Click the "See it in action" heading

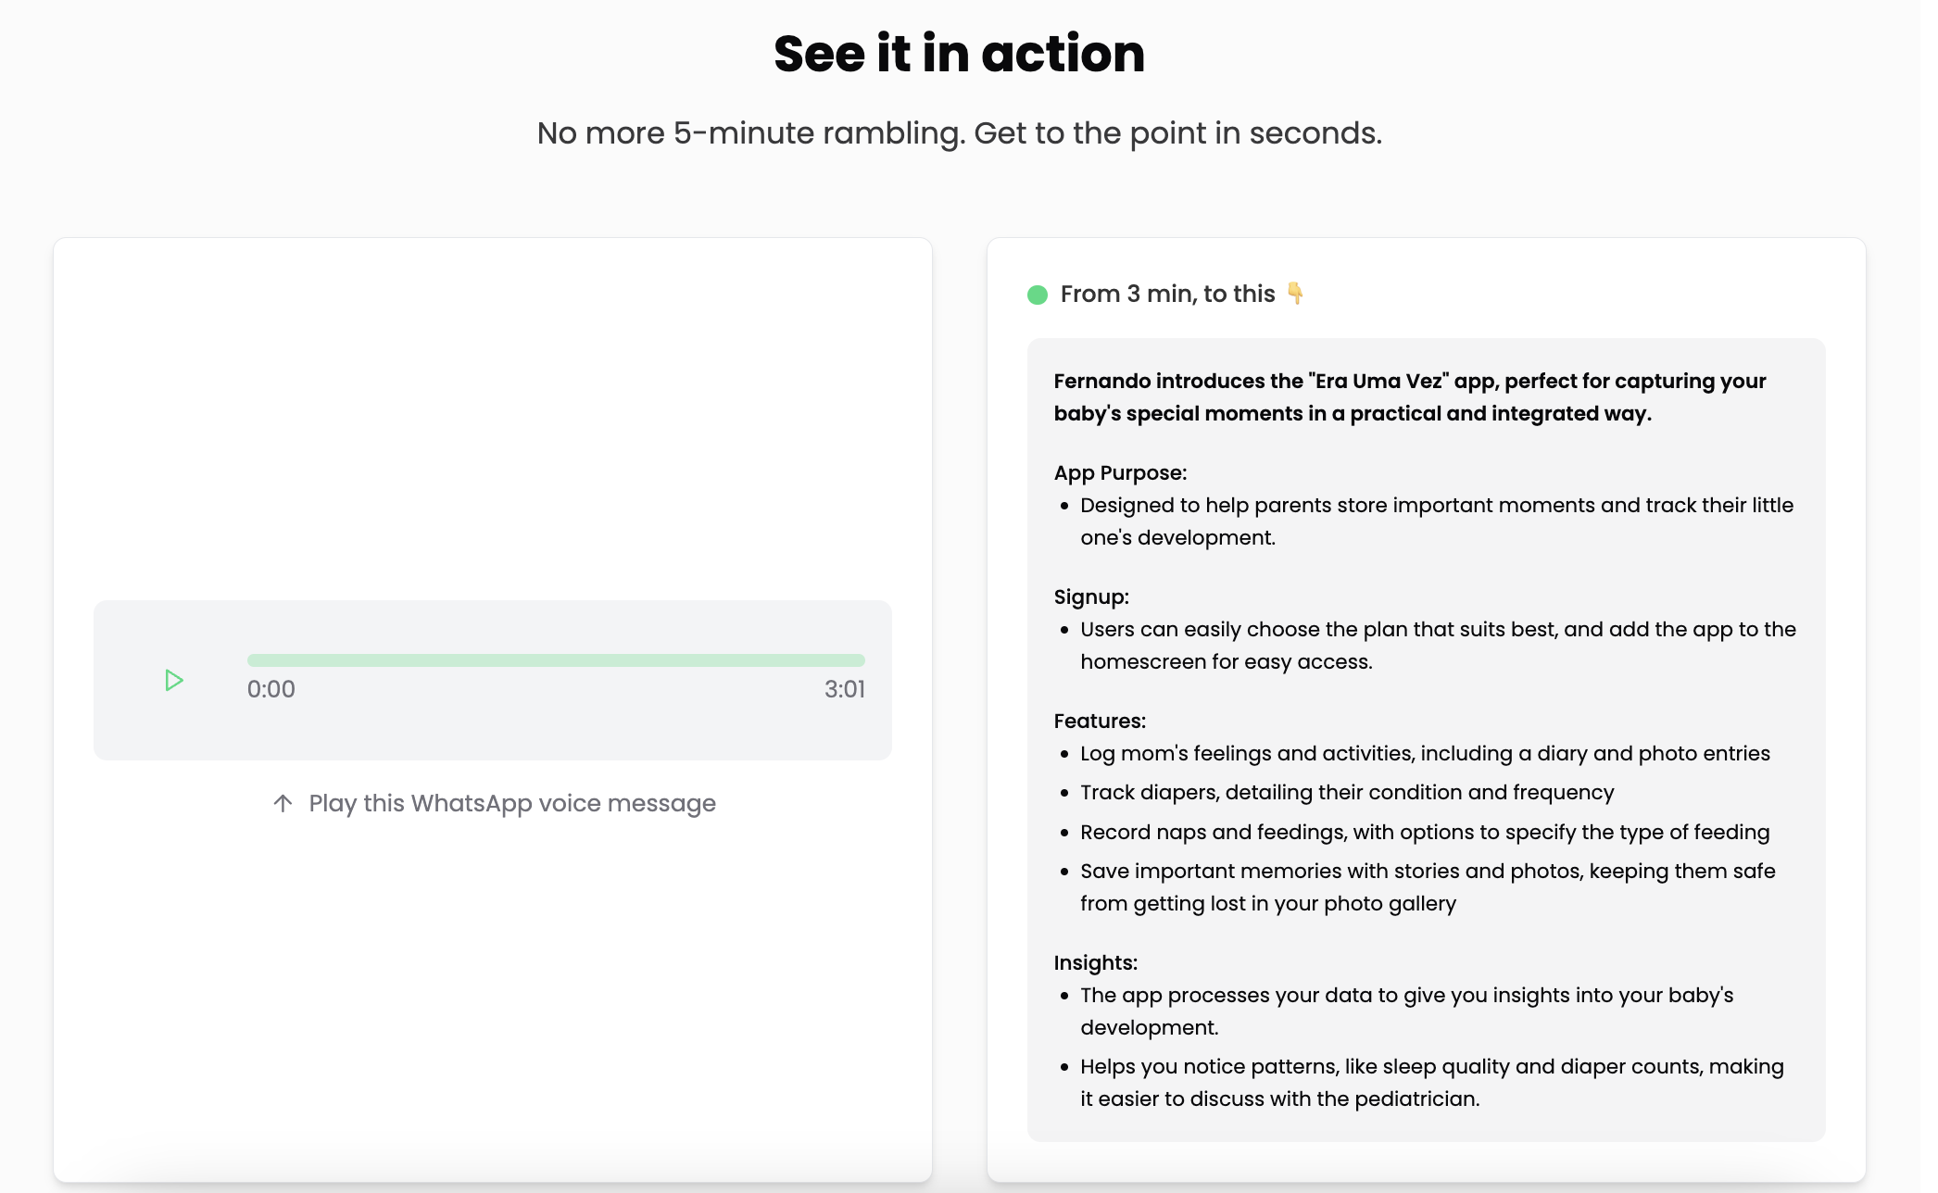coord(959,54)
